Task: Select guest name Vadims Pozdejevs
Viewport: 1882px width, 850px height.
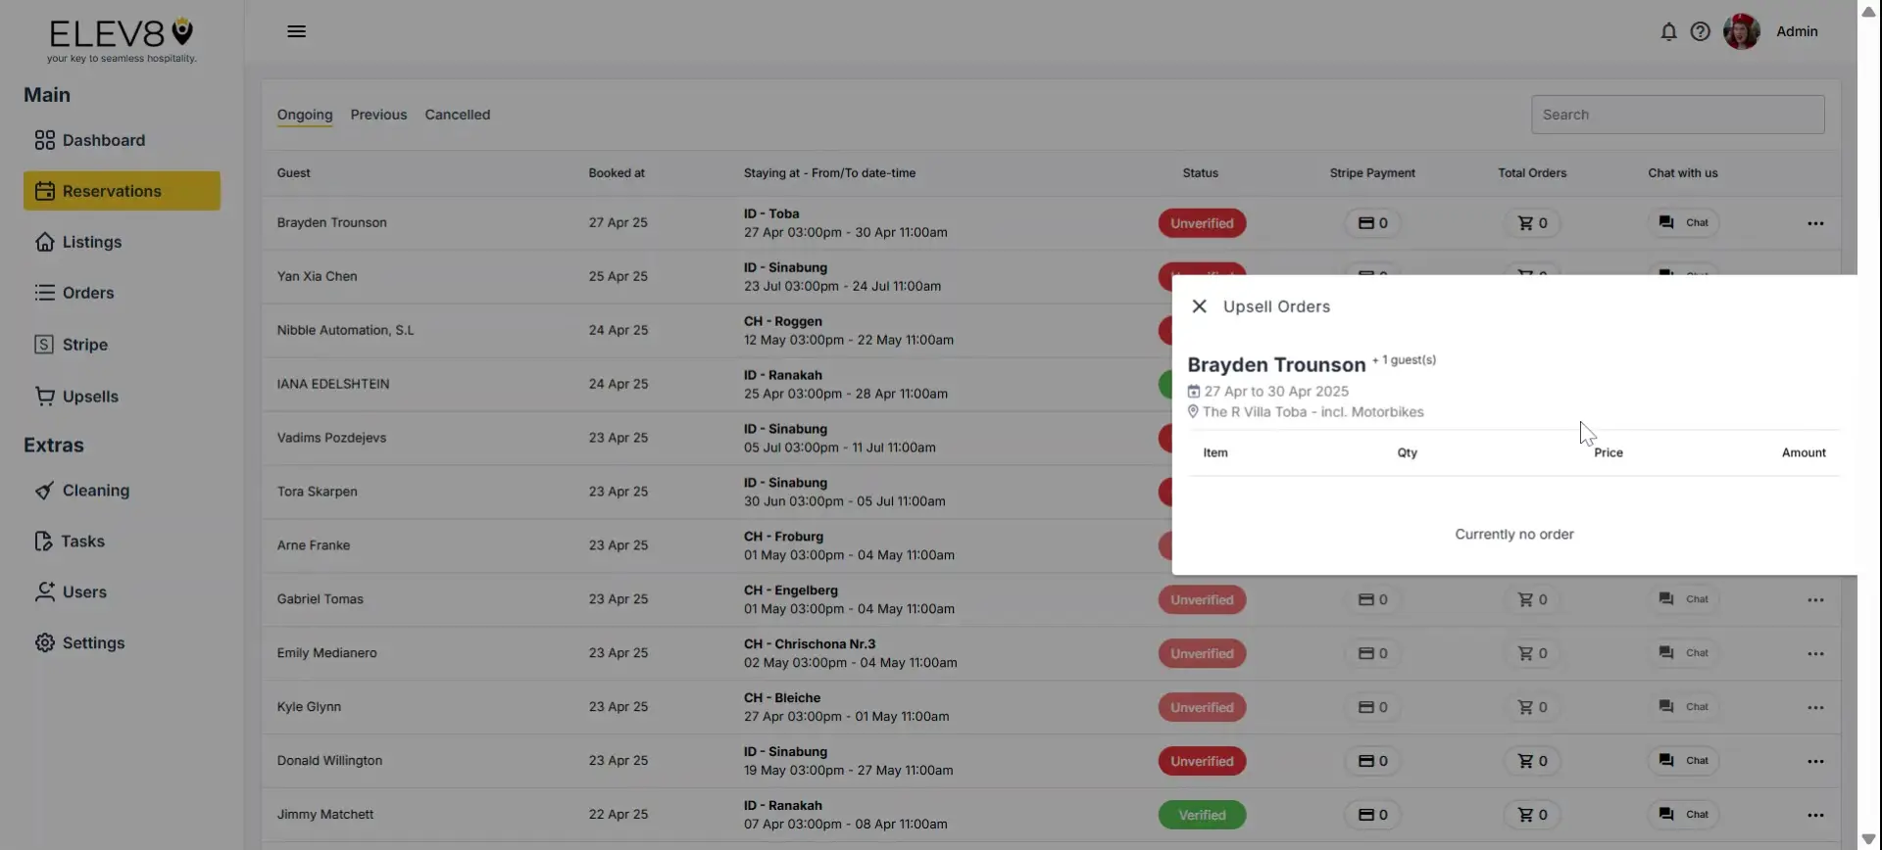Action: point(331,438)
